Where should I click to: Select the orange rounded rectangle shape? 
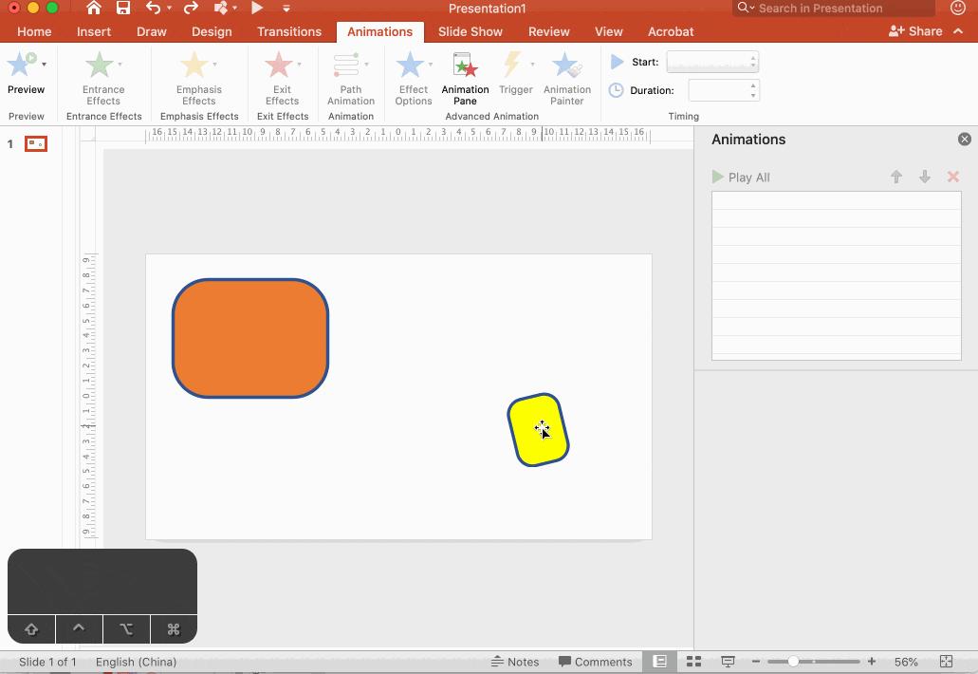(250, 338)
